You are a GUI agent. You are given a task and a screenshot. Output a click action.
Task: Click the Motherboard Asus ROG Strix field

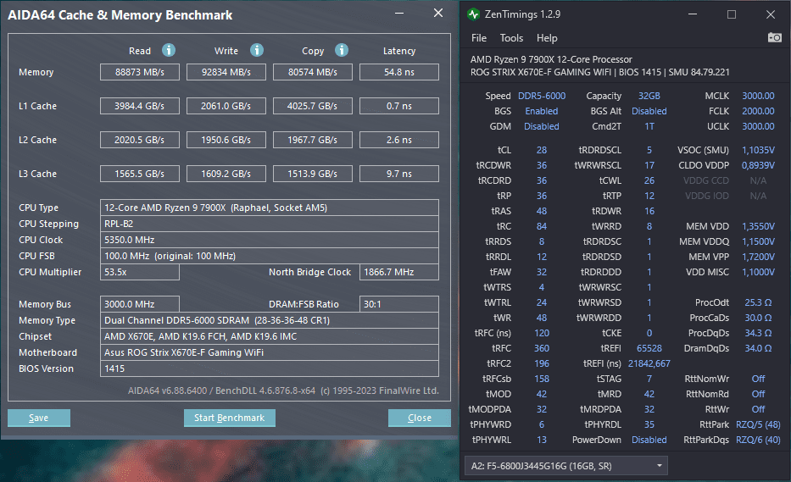[x=270, y=352]
